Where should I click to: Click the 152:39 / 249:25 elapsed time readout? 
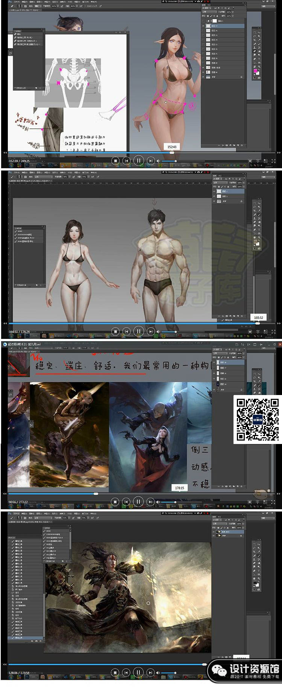19,161
